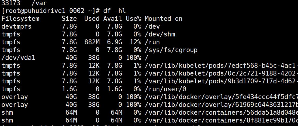Click the 12% usage value for /run

135,42
